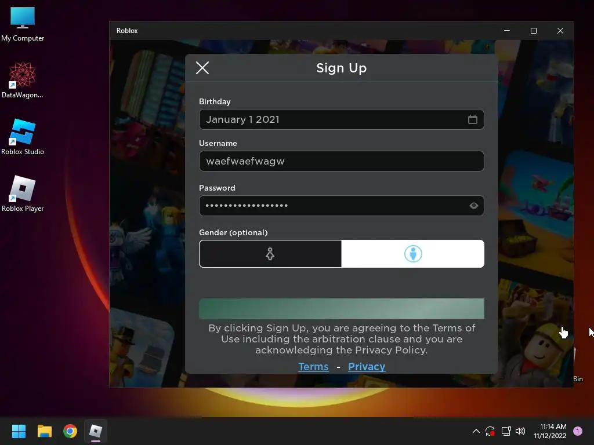The image size is (594, 445).
Task: Select the male gender option
Action: [x=413, y=254]
